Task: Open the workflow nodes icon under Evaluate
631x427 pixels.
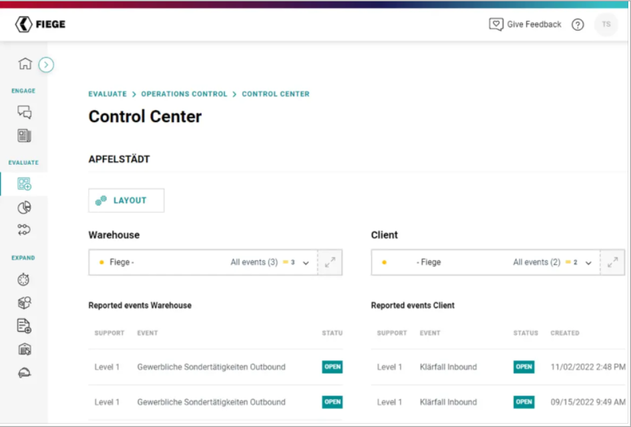Action: [25, 230]
